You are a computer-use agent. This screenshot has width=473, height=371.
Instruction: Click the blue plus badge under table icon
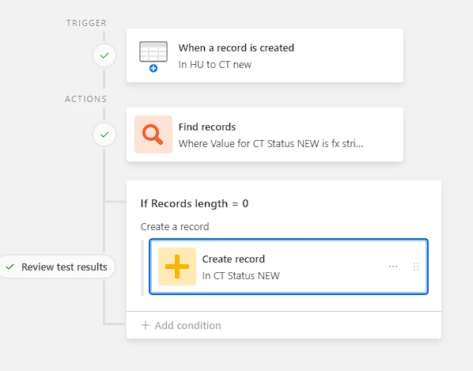(153, 69)
